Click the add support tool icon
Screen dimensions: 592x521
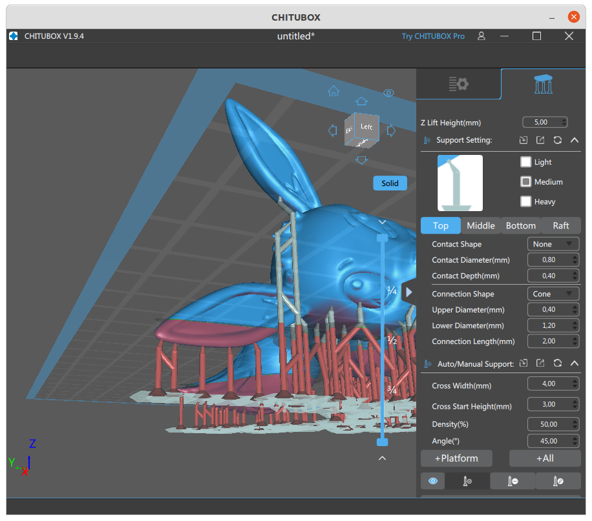[467, 481]
